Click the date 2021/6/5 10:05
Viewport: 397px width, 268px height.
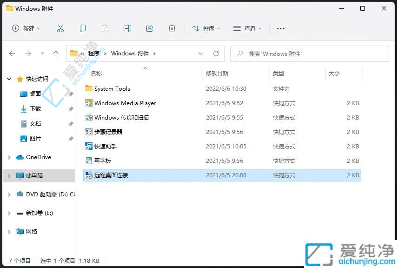coord(226,147)
